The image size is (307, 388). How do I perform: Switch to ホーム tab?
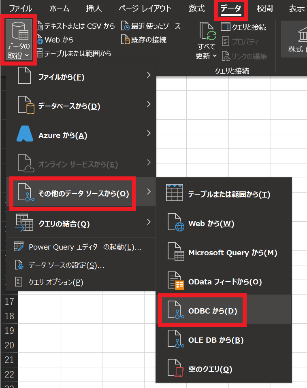pos(59,8)
